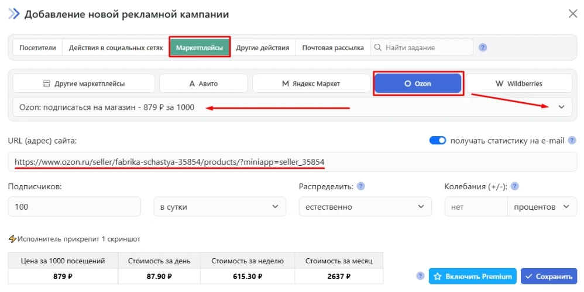This screenshot has width=584, height=292.
Task: Close the new campaign dialog
Action: 572,14
